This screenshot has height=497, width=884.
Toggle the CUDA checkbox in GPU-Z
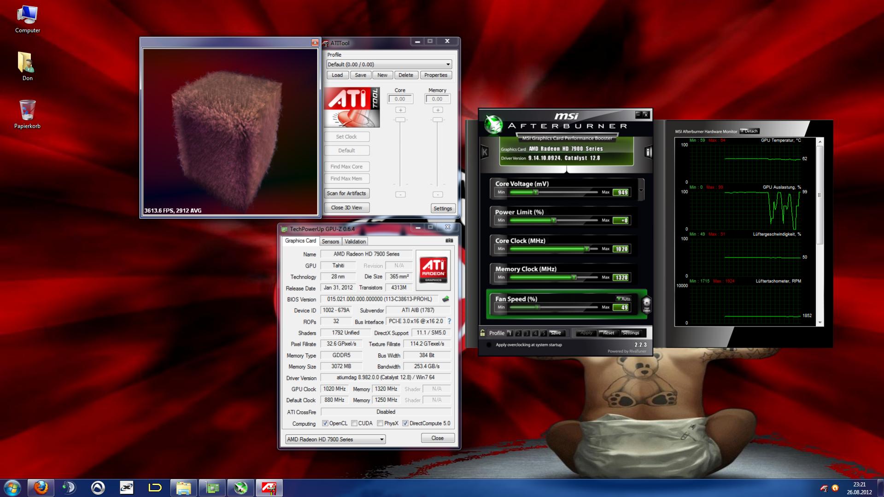coord(354,423)
